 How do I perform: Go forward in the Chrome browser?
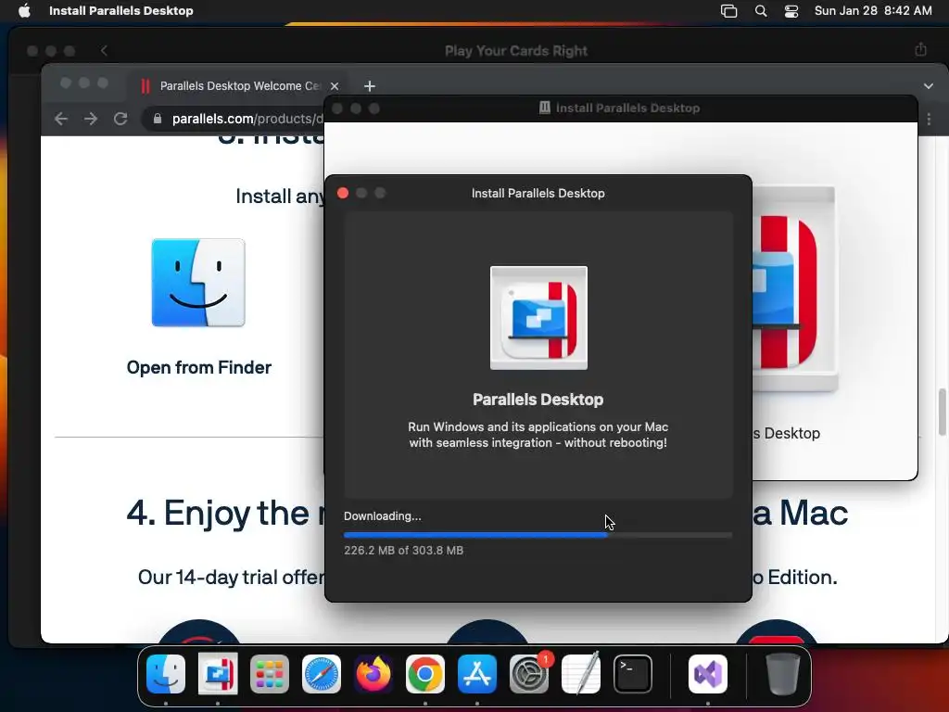pyautogui.click(x=91, y=119)
